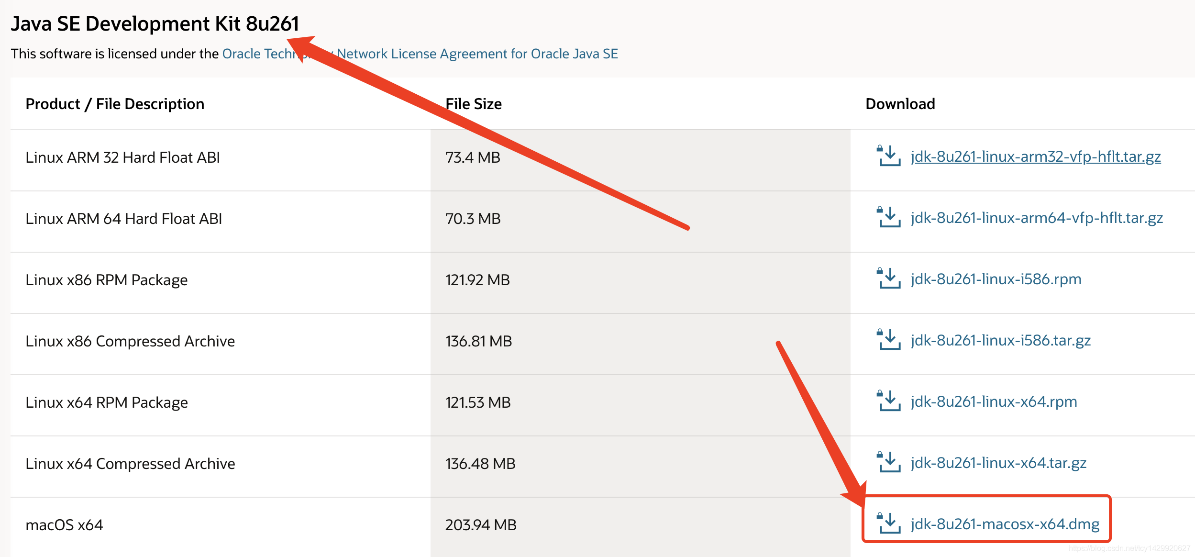
Task: Click the 'Product / File Description' column header
Action: [x=115, y=104]
